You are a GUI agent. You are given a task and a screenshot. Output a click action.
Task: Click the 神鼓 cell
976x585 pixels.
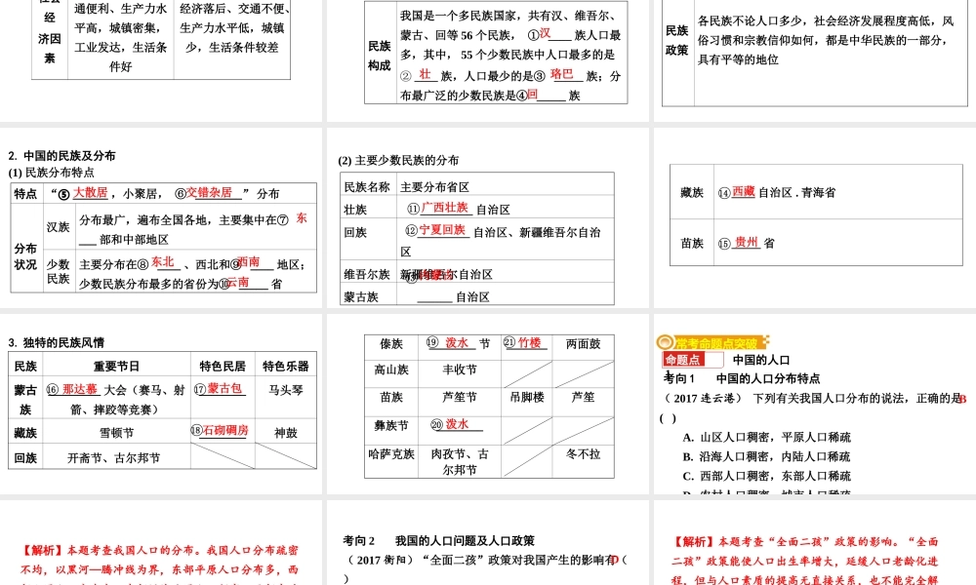coord(286,433)
